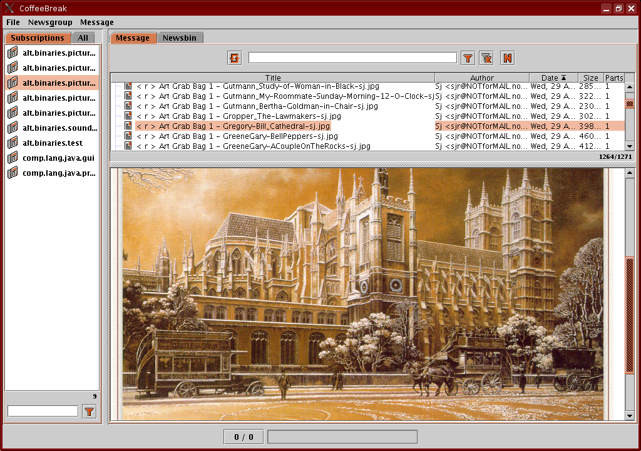This screenshot has height=451, width=641.
Task: Click image viewer scrollbar down arrow
Action: [630, 416]
